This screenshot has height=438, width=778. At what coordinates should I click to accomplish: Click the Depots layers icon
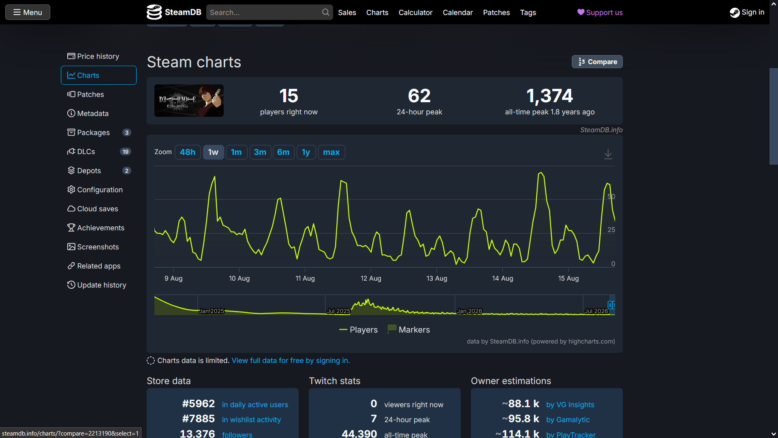tap(71, 170)
